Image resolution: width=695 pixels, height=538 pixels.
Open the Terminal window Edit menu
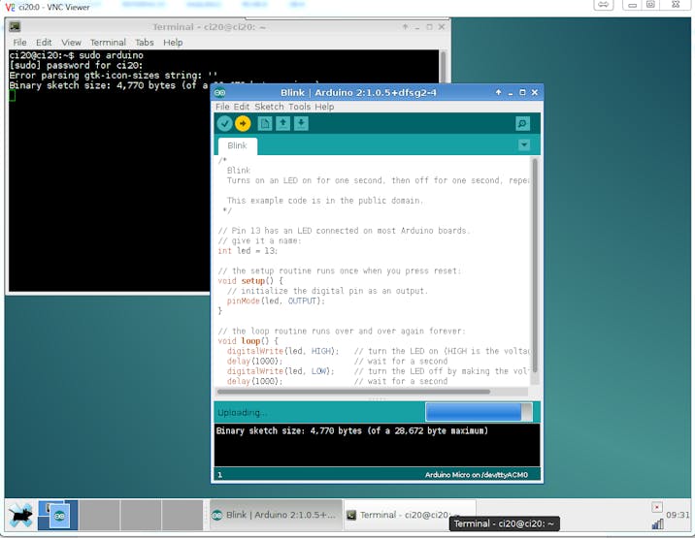tap(44, 43)
